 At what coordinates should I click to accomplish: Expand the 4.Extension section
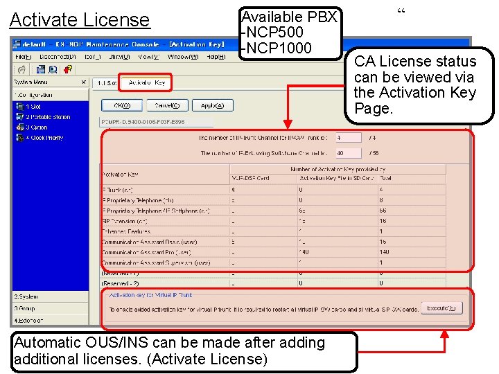tap(51, 320)
